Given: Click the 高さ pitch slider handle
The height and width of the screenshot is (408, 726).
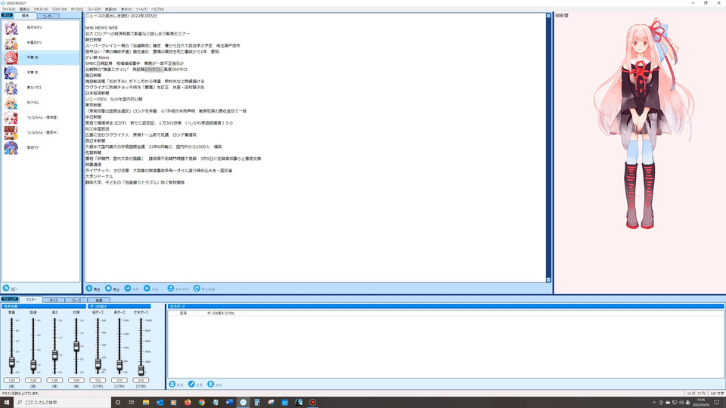Looking at the screenshot, I should (54, 355).
